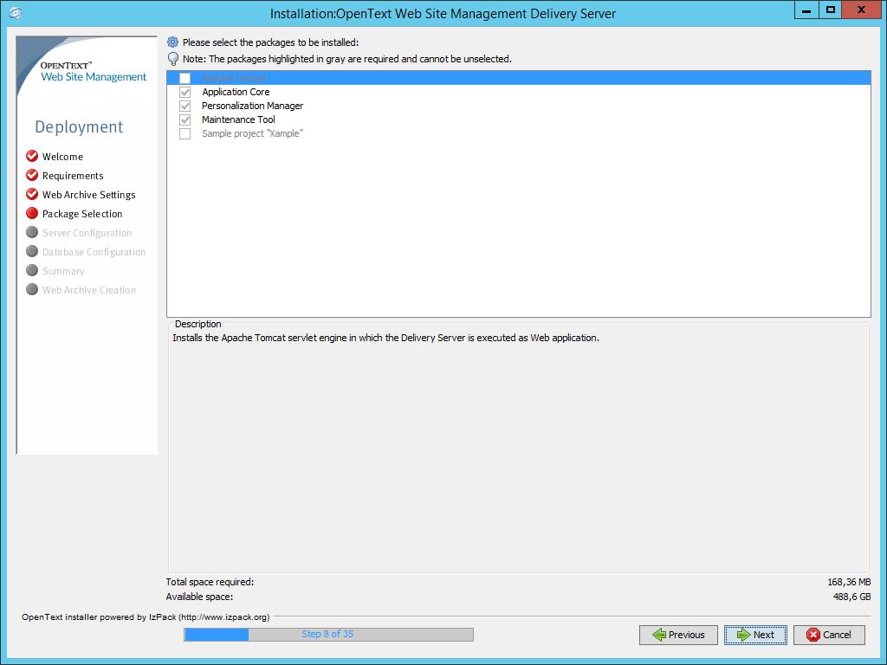Proceed with the Next button
The height and width of the screenshot is (665, 887).
[755, 635]
